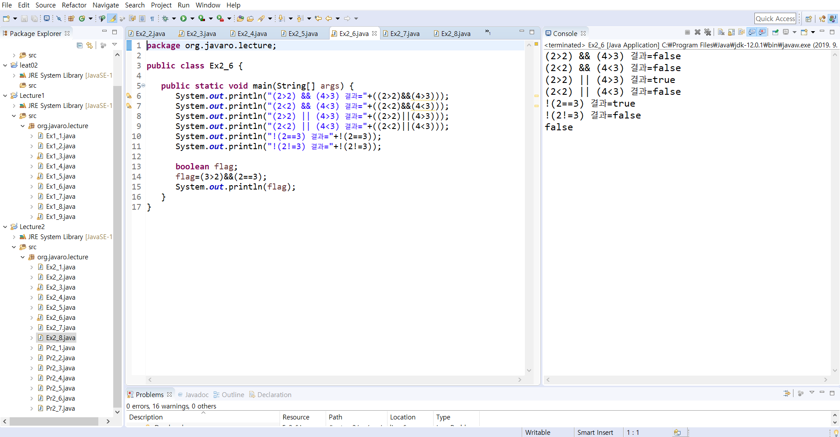The image size is (840, 437).
Task: Toggle Show Console on Standard Out change
Action: pyautogui.click(x=752, y=32)
